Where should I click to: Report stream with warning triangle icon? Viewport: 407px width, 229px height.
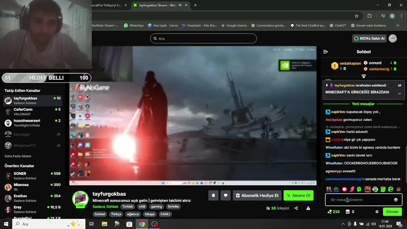308,208
